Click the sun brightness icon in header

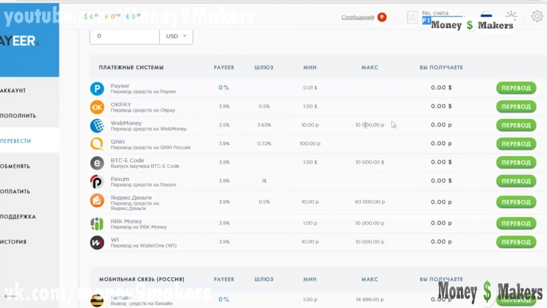tap(511, 16)
